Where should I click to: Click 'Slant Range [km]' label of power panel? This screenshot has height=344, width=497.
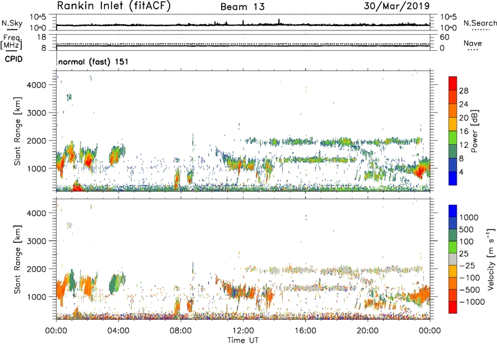click(x=17, y=131)
